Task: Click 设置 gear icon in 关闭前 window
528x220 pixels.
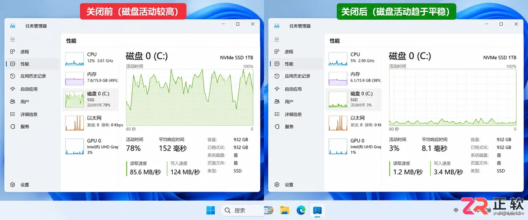Action: [12, 185]
